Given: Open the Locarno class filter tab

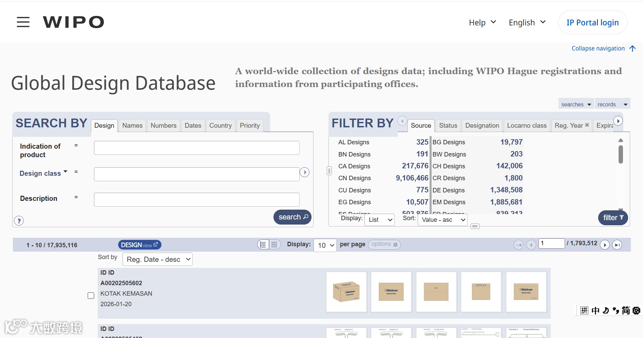Looking at the screenshot, I should tap(527, 126).
